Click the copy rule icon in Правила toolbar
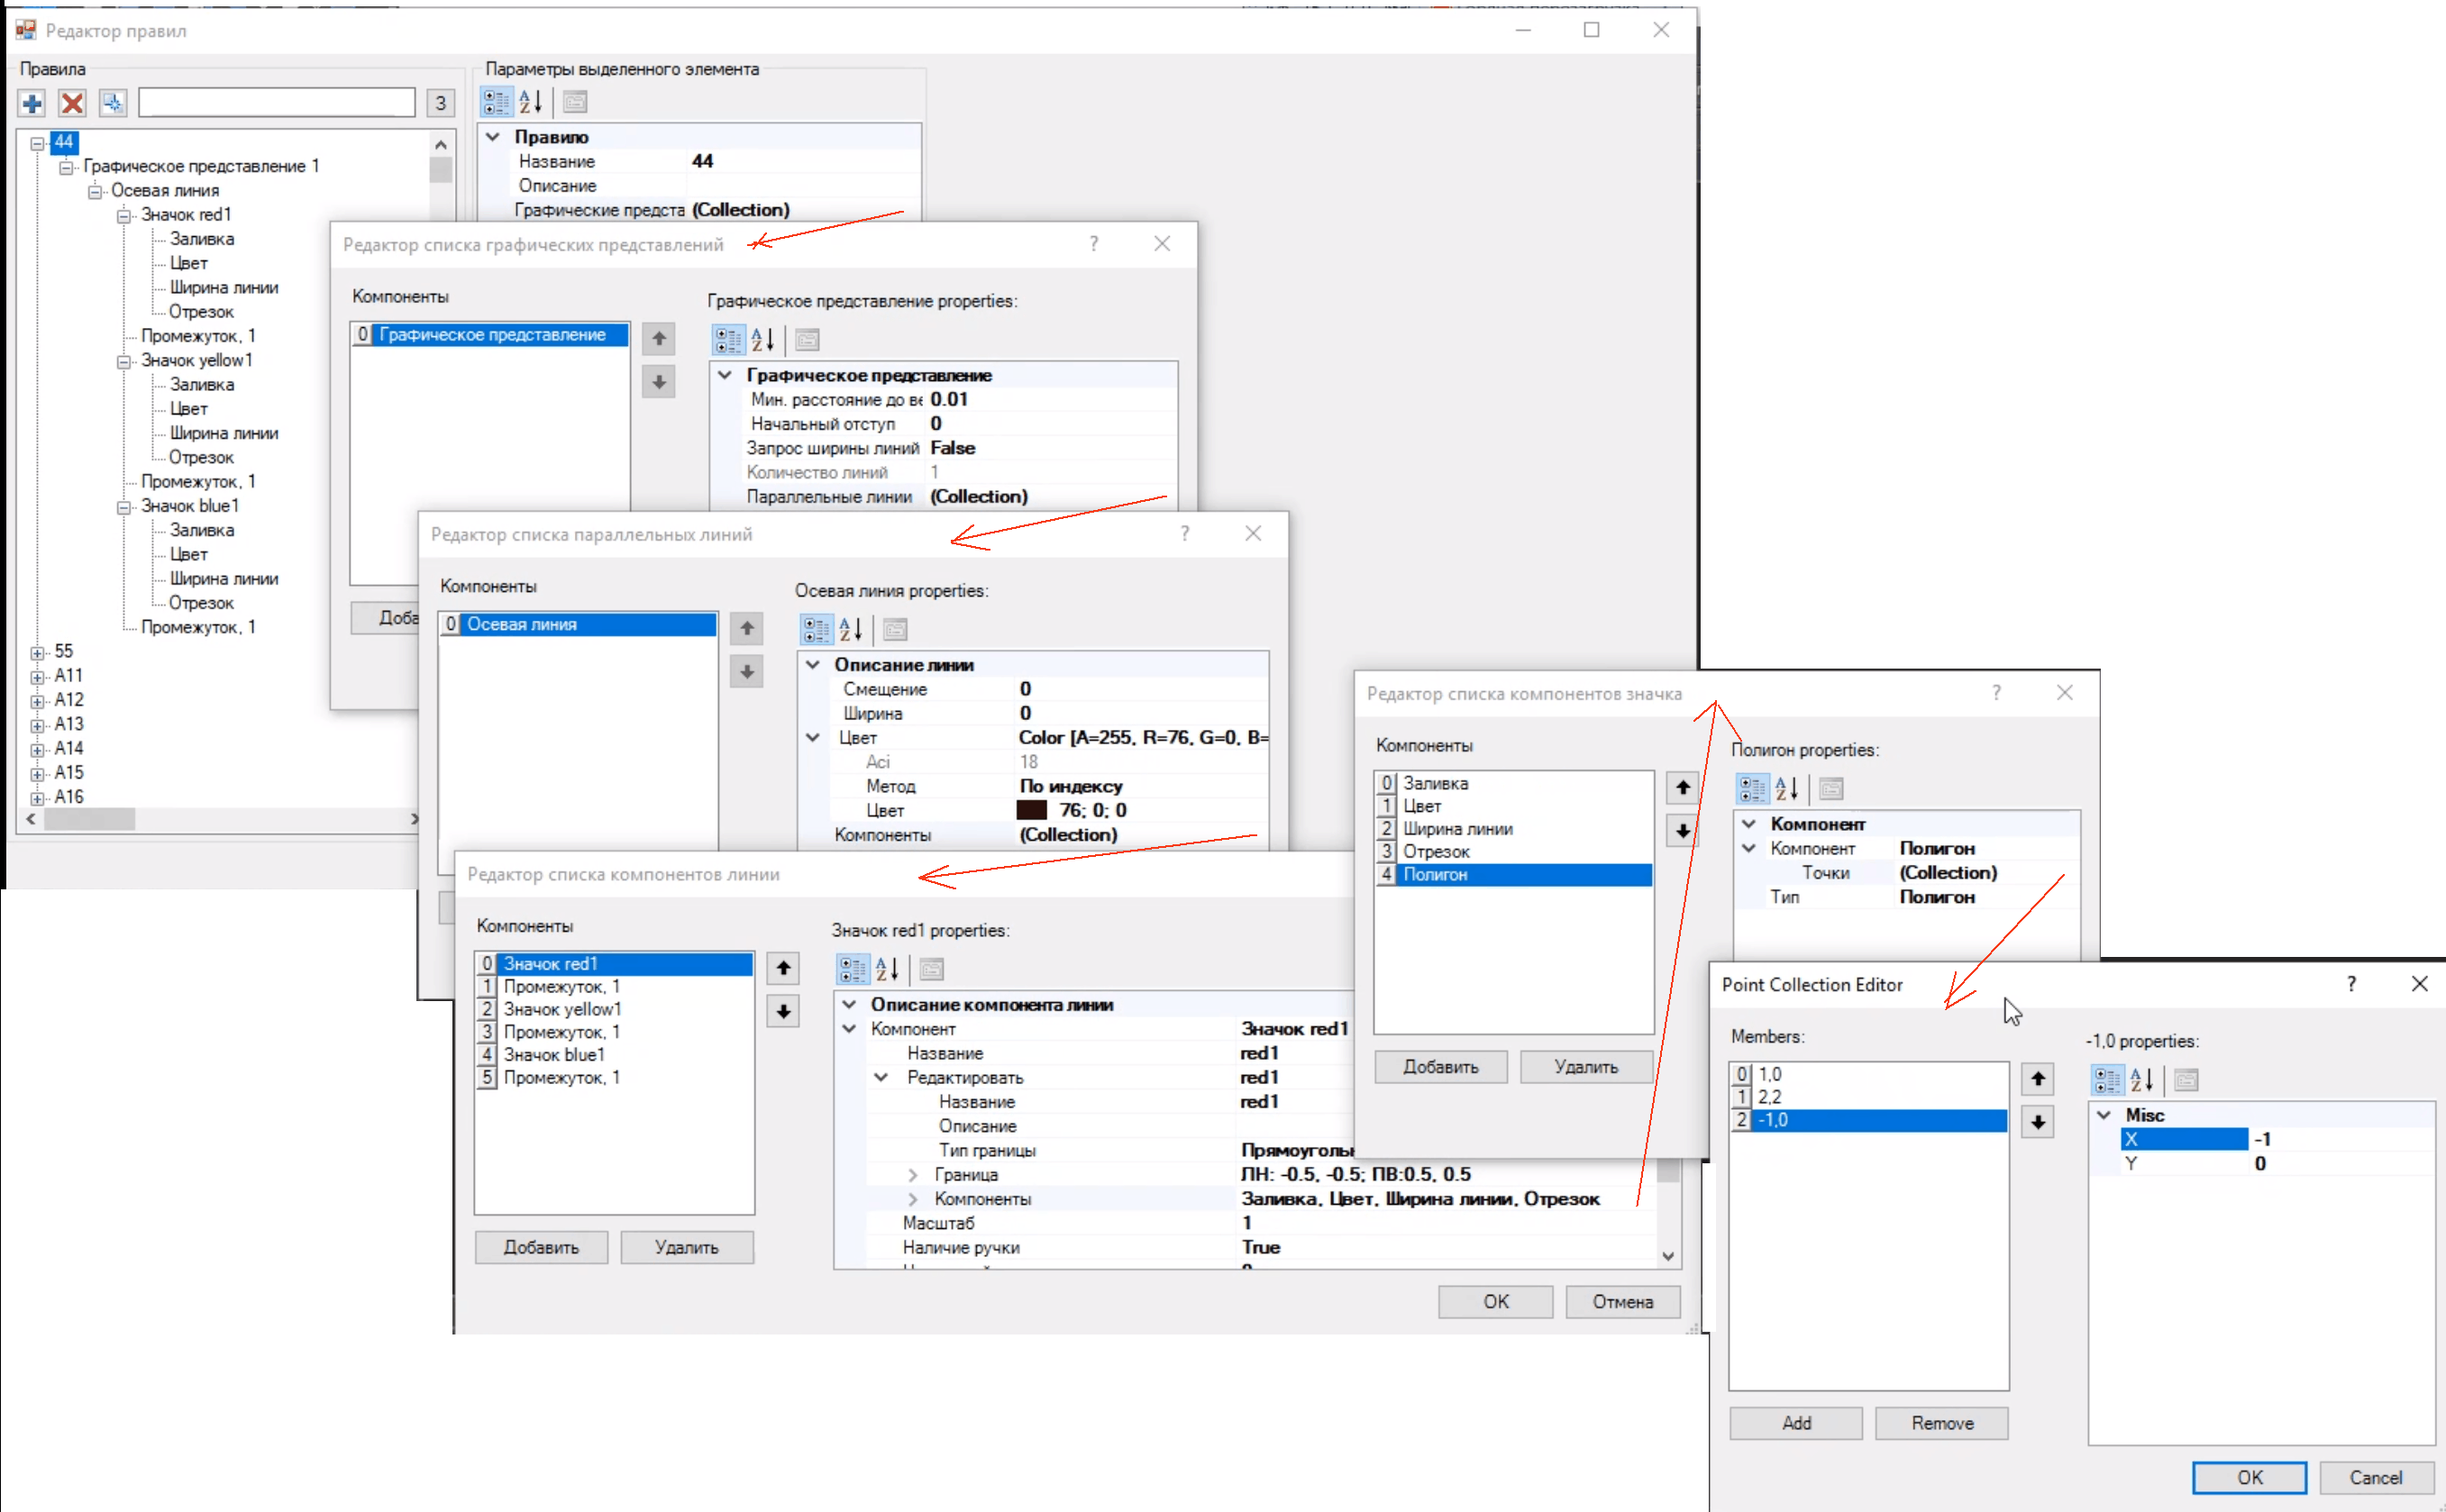This screenshot has height=1512, width=2446. (113, 103)
